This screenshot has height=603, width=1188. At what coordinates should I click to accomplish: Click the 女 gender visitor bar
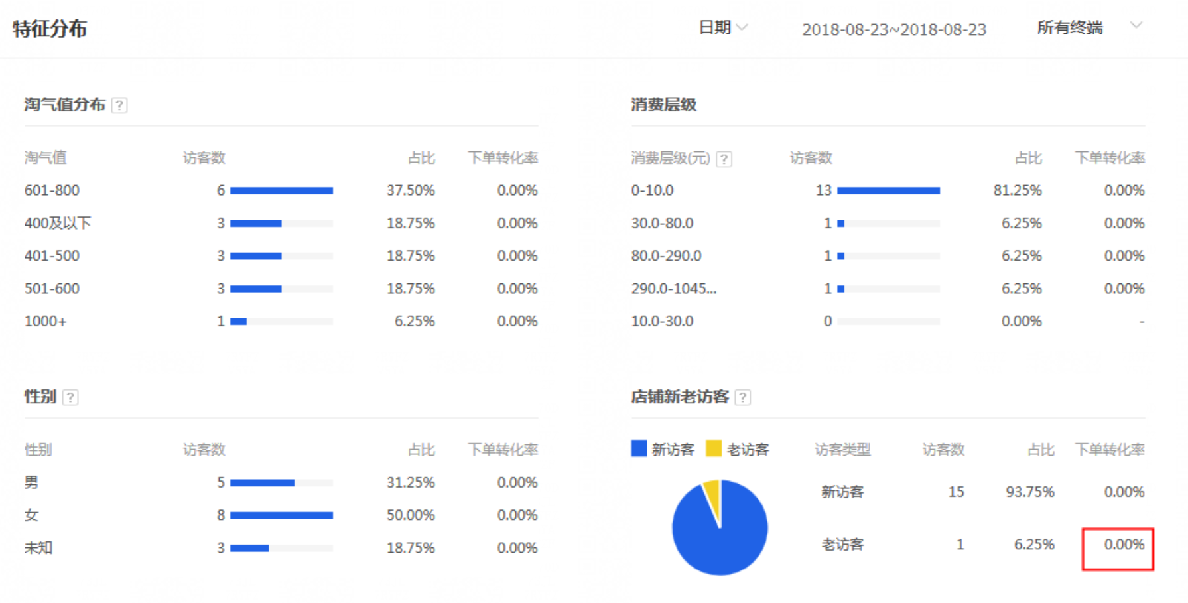(281, 515)
